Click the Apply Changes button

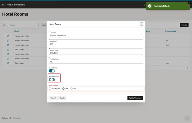click(135, 98)
